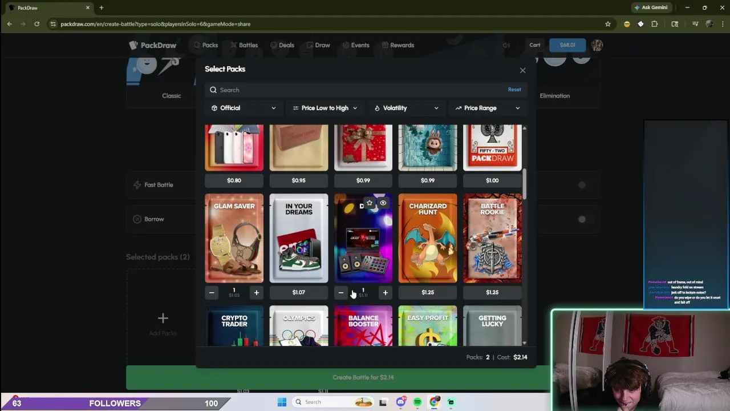Select the In Your Dreams pack card
The width and height of the screenshot is (730, 411).
(x=299, y=239)
